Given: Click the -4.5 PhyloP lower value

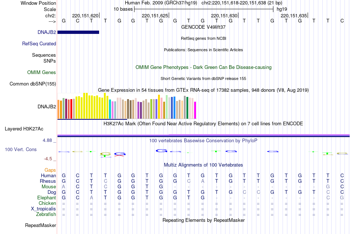Looking at the screenshot, I should pos(48,159).
